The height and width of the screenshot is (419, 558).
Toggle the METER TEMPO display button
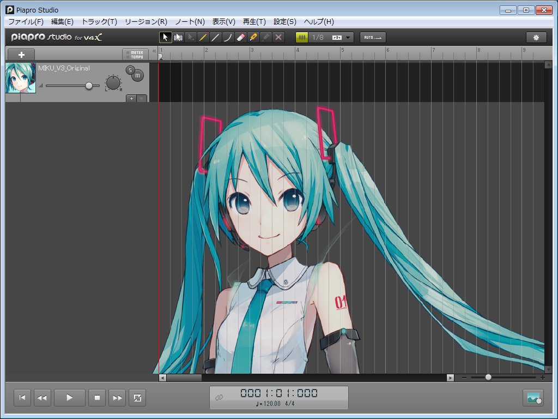[135, 55]
